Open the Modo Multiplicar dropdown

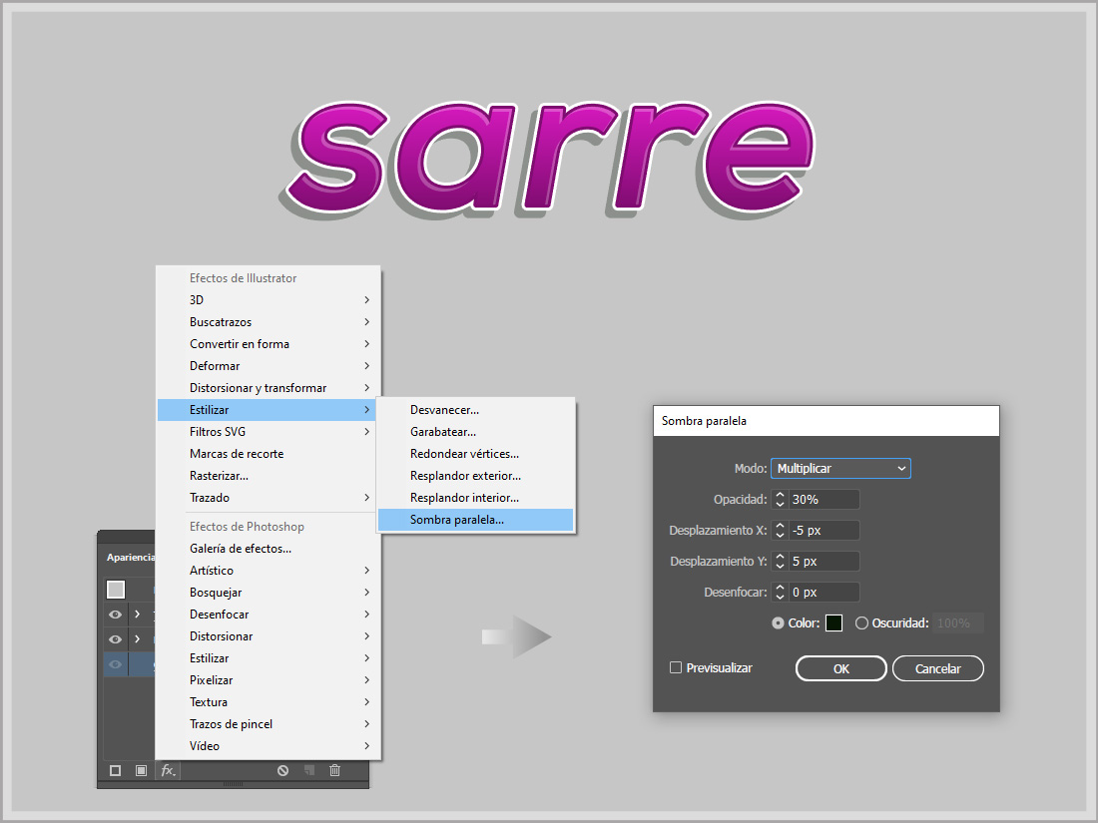(x=840, y=469)
